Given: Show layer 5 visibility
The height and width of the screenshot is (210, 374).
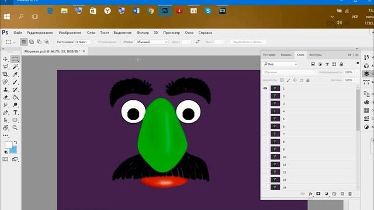Looking at the screenshot, I should (x=265, y=119).
